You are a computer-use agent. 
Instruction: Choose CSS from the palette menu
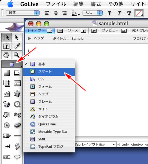pos(49,79)
